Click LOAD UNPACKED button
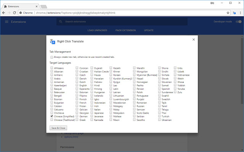The width and height of the screenshot is (244, 152). [97, 30]
